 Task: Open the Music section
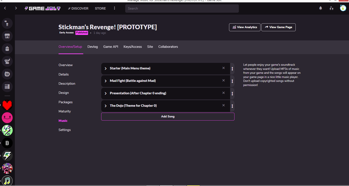pyautogui.click(x=63, y=121)
